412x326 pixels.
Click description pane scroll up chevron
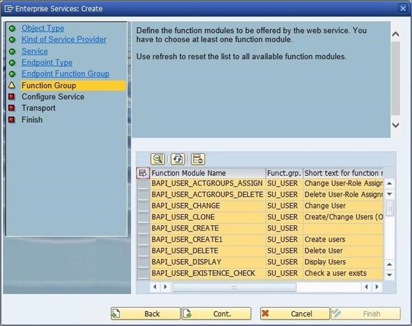396,34
